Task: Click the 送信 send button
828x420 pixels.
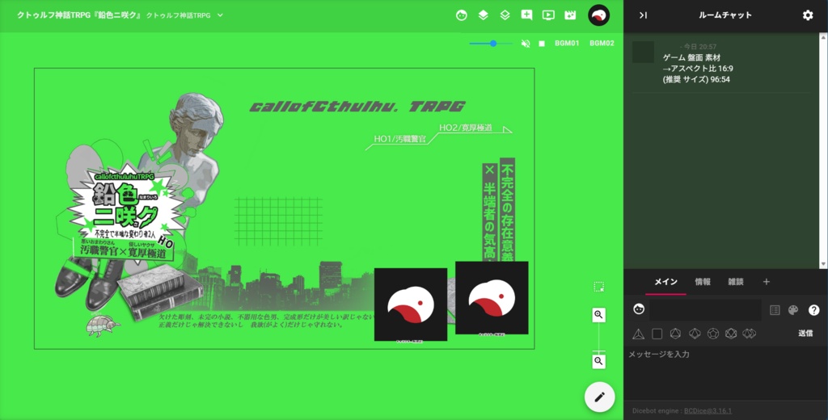Action: (805, 334)
